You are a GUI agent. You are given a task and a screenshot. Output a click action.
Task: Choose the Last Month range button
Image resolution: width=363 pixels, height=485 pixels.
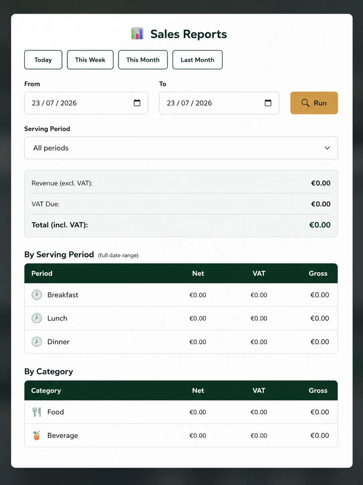(198, 60)
